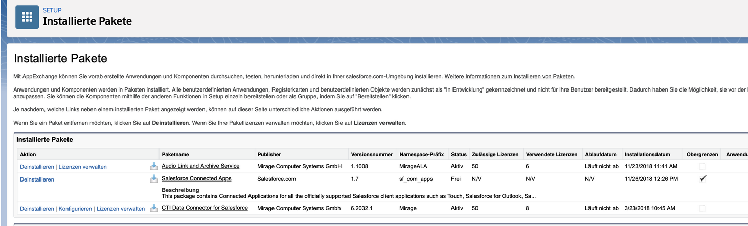Click the Versionsnummer column header
The width and height of the screenshot is (748, 226).
click(x=372, y=154)
